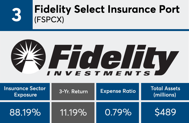This screenshot has width=189, height=123.
Task: Click the 11.19% return value
Action: [x=73, y=113]
